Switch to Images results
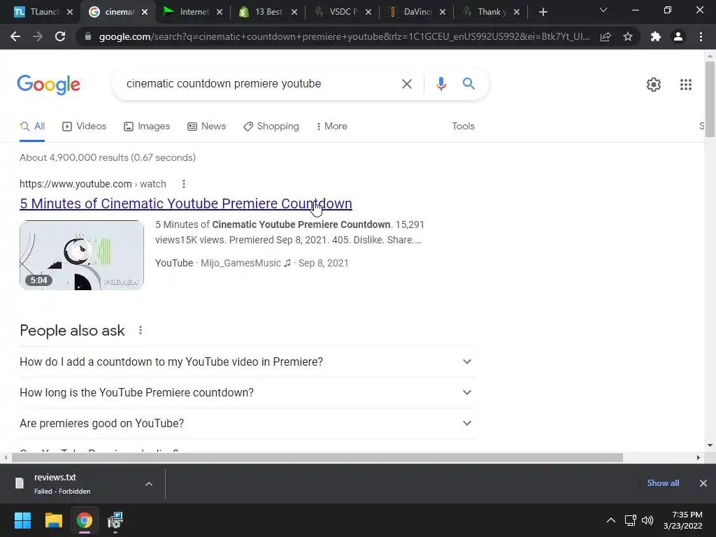Image resolution: width=716 pixels, height=537 pixels. coord(147,126)
